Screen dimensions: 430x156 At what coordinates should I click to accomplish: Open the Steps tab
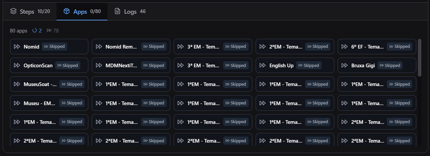coord(30,12)
